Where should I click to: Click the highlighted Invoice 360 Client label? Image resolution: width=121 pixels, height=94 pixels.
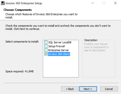tap(59, 54)
